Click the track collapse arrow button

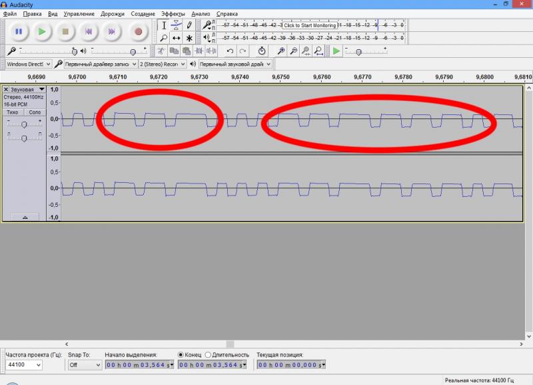(x=25, y=217)
